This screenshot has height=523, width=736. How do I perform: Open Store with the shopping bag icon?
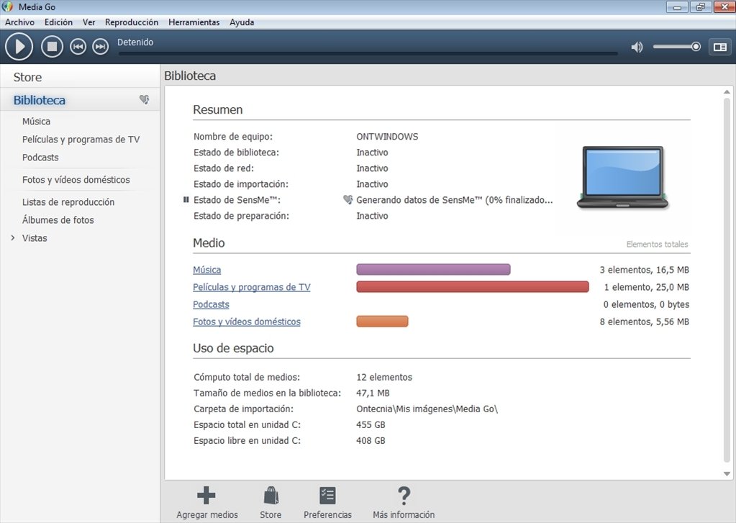pos(271,495)
